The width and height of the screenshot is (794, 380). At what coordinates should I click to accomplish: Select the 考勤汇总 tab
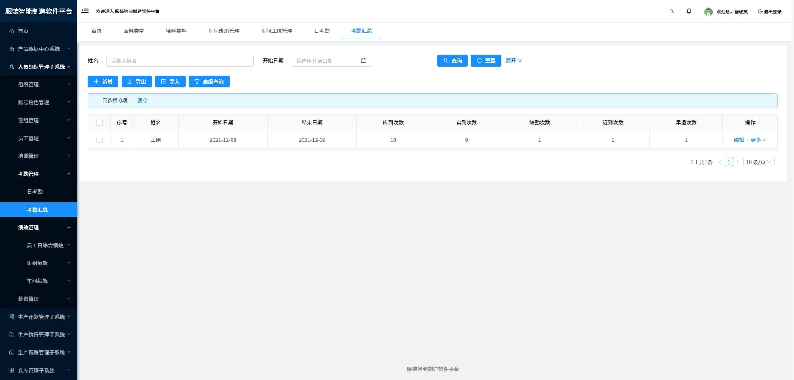click(x=361, y=31)
